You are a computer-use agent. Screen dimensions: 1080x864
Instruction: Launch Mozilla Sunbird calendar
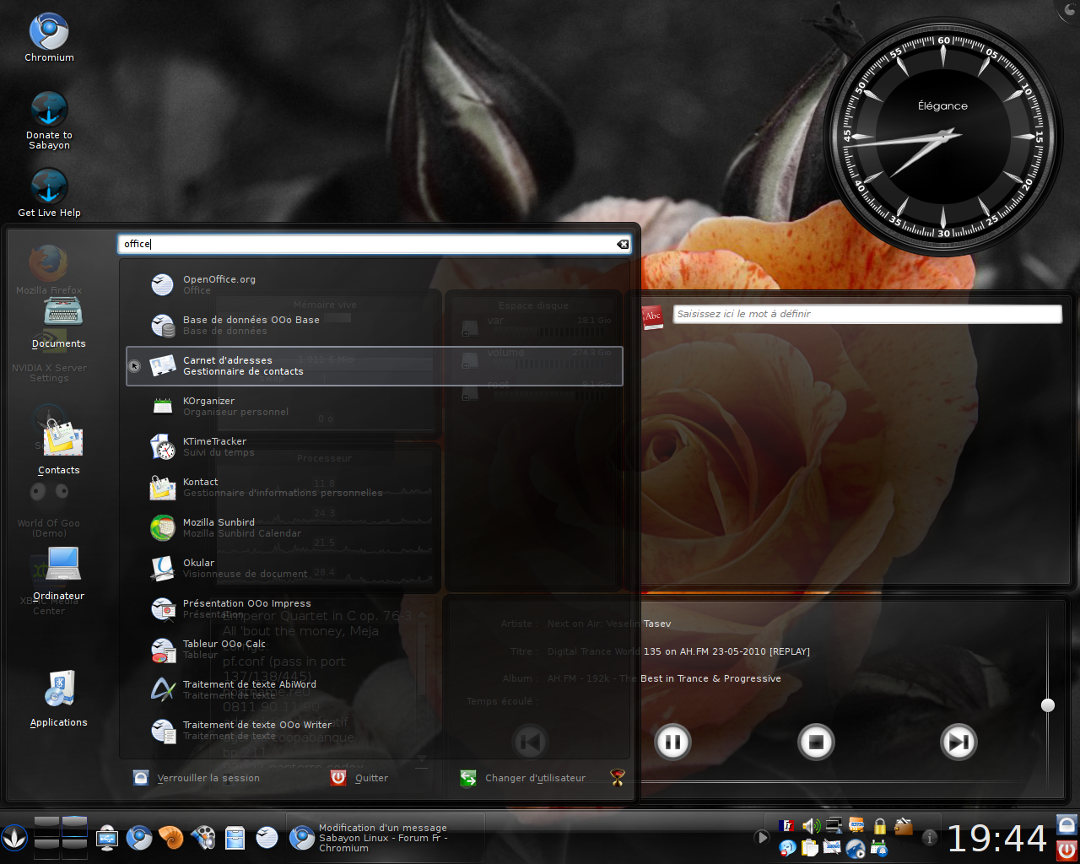pos(219,527)
